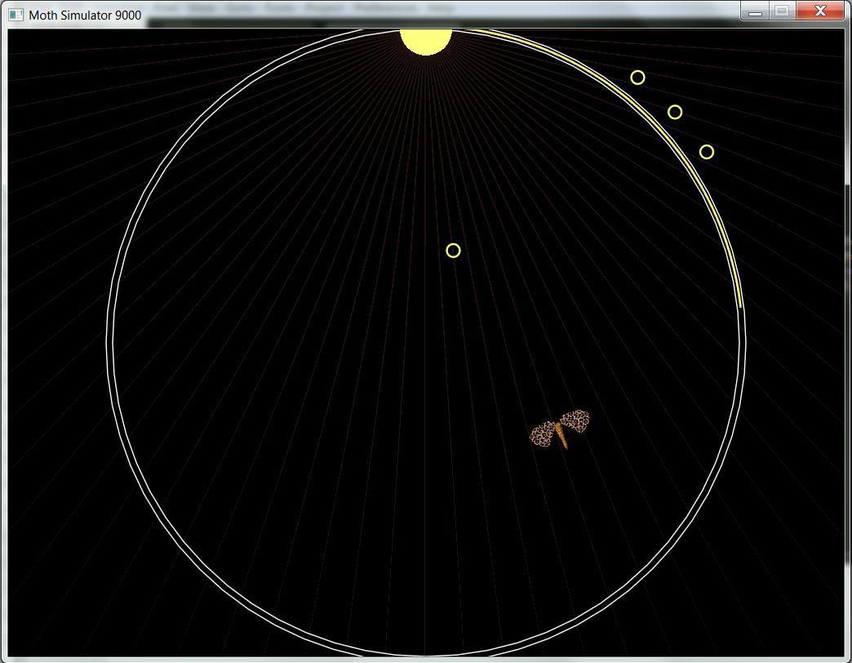
Task: Click the moth's left spotted wing
Action: [x=542, y=434]
